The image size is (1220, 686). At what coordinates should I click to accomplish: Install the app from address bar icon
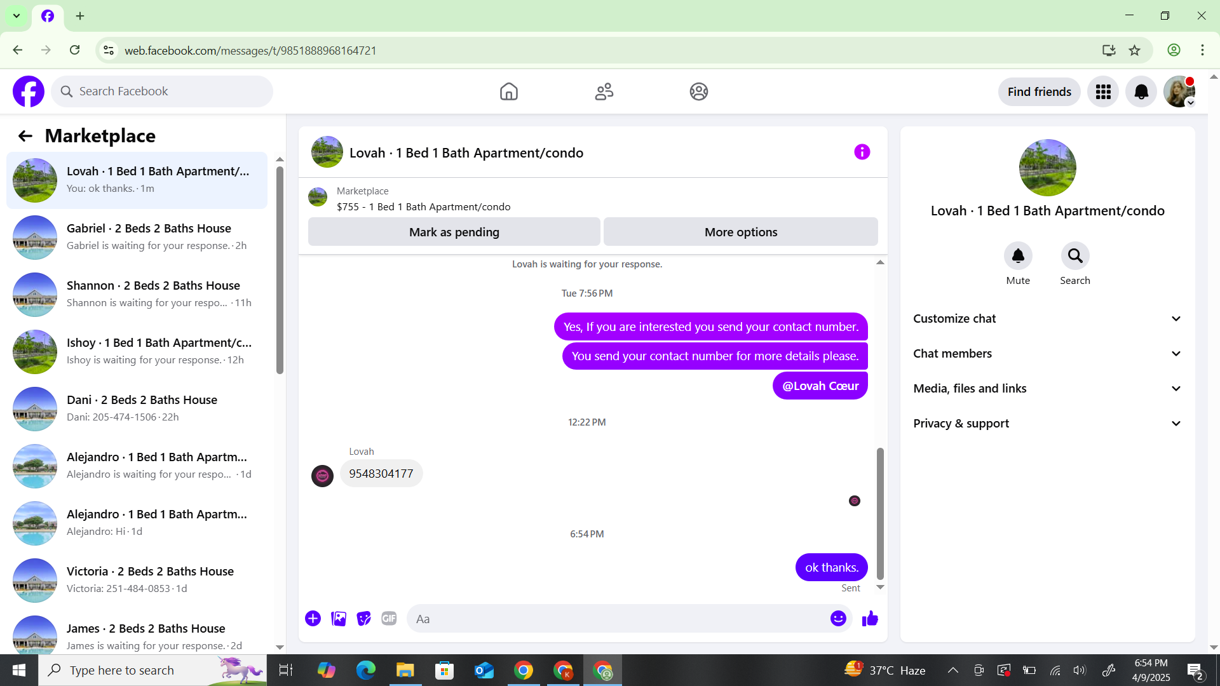tap(1109, 50)
